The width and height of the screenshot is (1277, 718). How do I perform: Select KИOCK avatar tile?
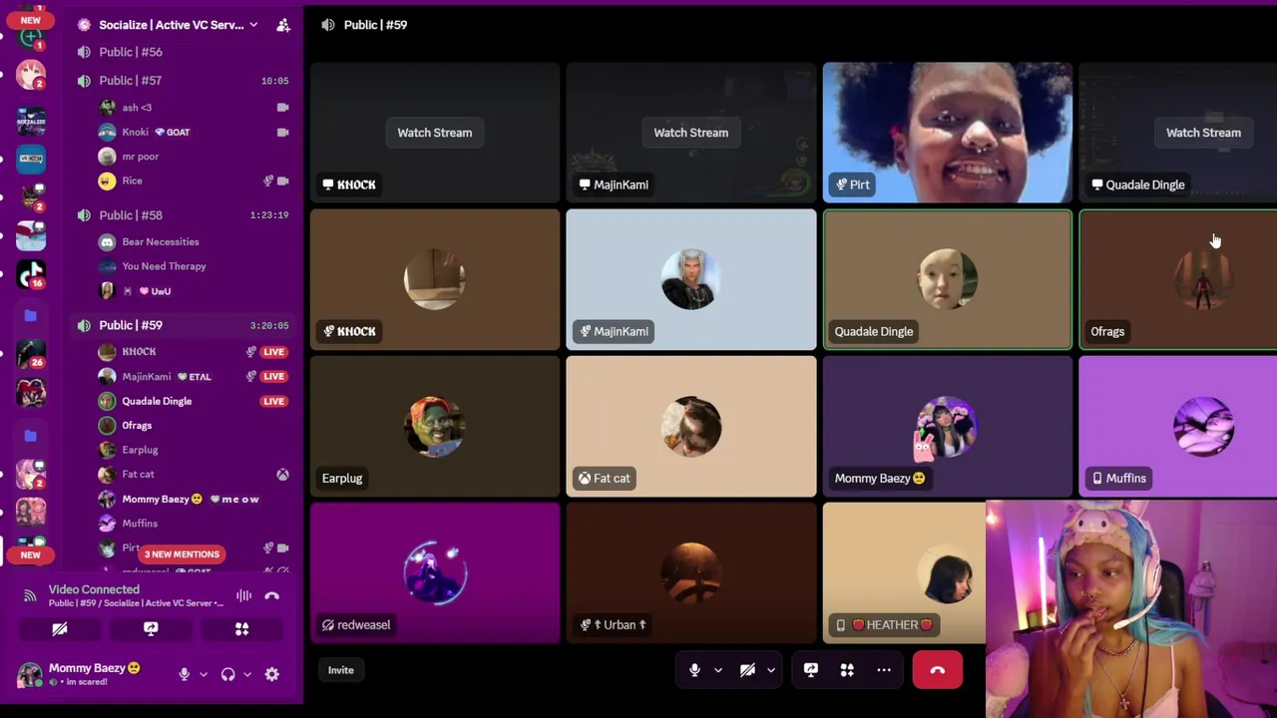click(435, 279)
